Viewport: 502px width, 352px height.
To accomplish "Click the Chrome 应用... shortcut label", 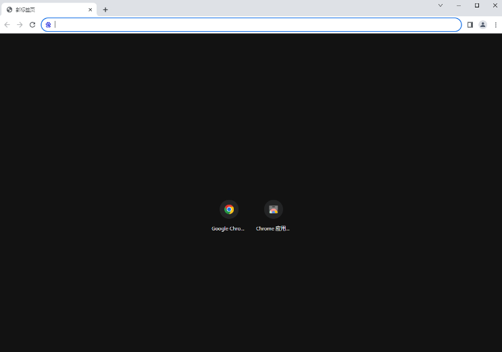I will pos(272,228).
